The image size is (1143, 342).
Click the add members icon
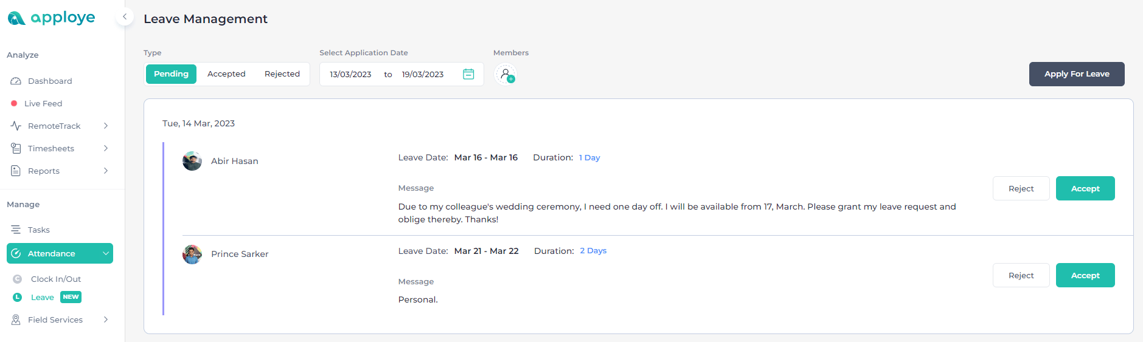[505, 75]
